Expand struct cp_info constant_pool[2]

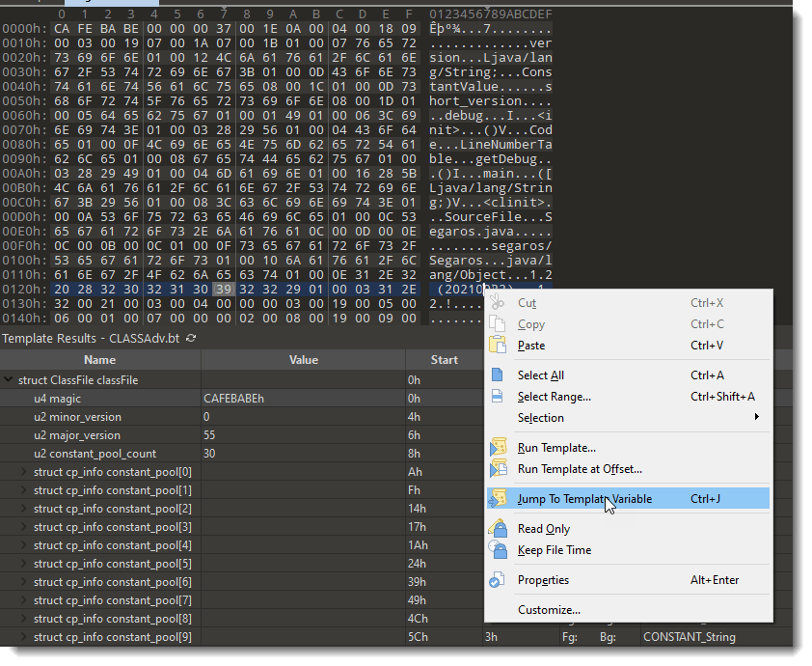pyautogui.click(x=24, y=509)
